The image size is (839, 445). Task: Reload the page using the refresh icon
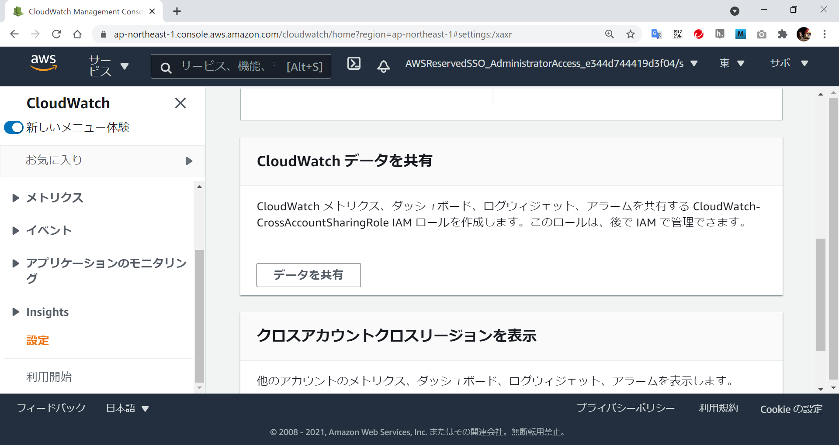[x=56, y=34]
